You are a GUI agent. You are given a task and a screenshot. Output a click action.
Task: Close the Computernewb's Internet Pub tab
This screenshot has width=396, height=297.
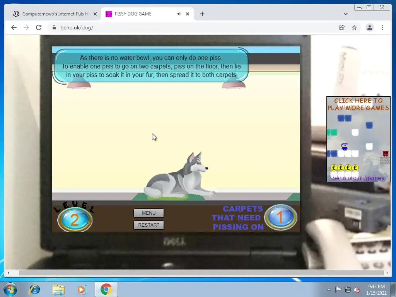tap(95, 14)
